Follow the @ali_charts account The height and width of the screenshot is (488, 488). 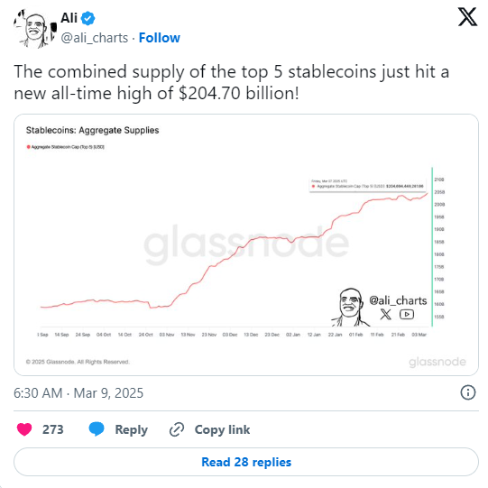(x=160, y=38)
